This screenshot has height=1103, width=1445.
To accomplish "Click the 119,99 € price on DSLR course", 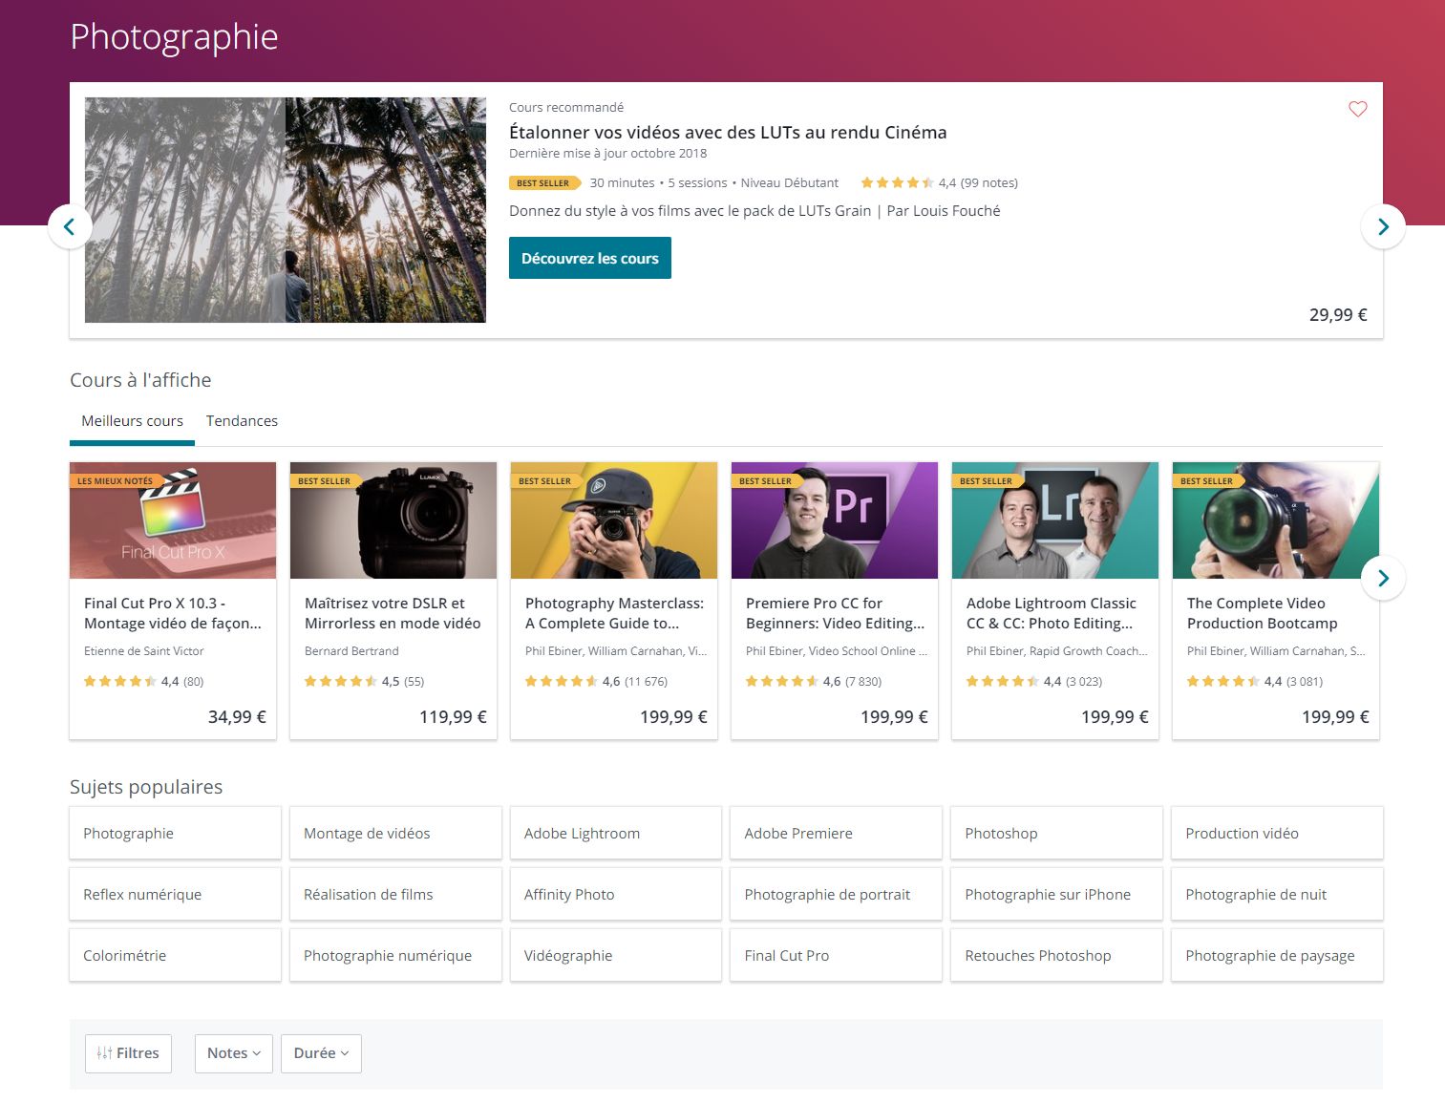I will pyautogui.click(x=453, y=717).
